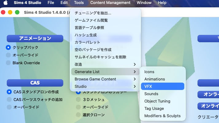This screenshot has height=123, width=219.
Task: Choose カラーパレット menu entry
Action: click(x=105, y=42)
